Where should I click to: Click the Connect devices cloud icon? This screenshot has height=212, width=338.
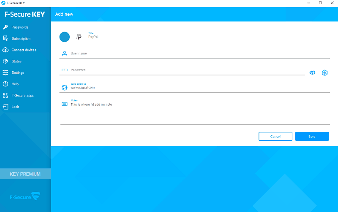tap(5, 50)
